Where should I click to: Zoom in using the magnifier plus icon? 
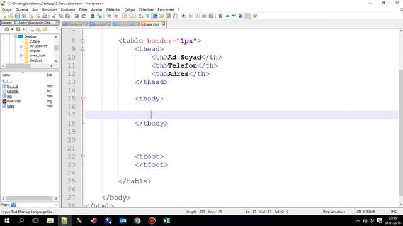109,16
